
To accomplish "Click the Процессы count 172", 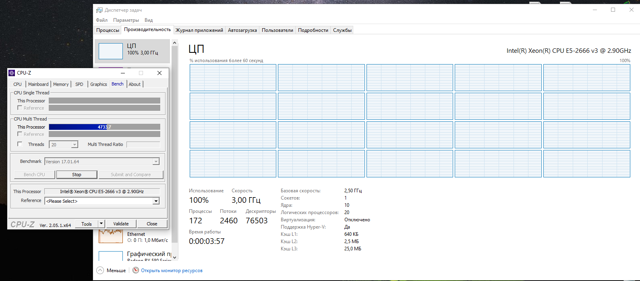I will (x=196, y=221).
